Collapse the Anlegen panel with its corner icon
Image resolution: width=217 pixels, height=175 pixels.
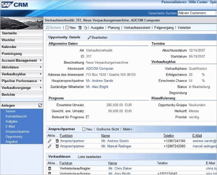(x=40, y=106)
